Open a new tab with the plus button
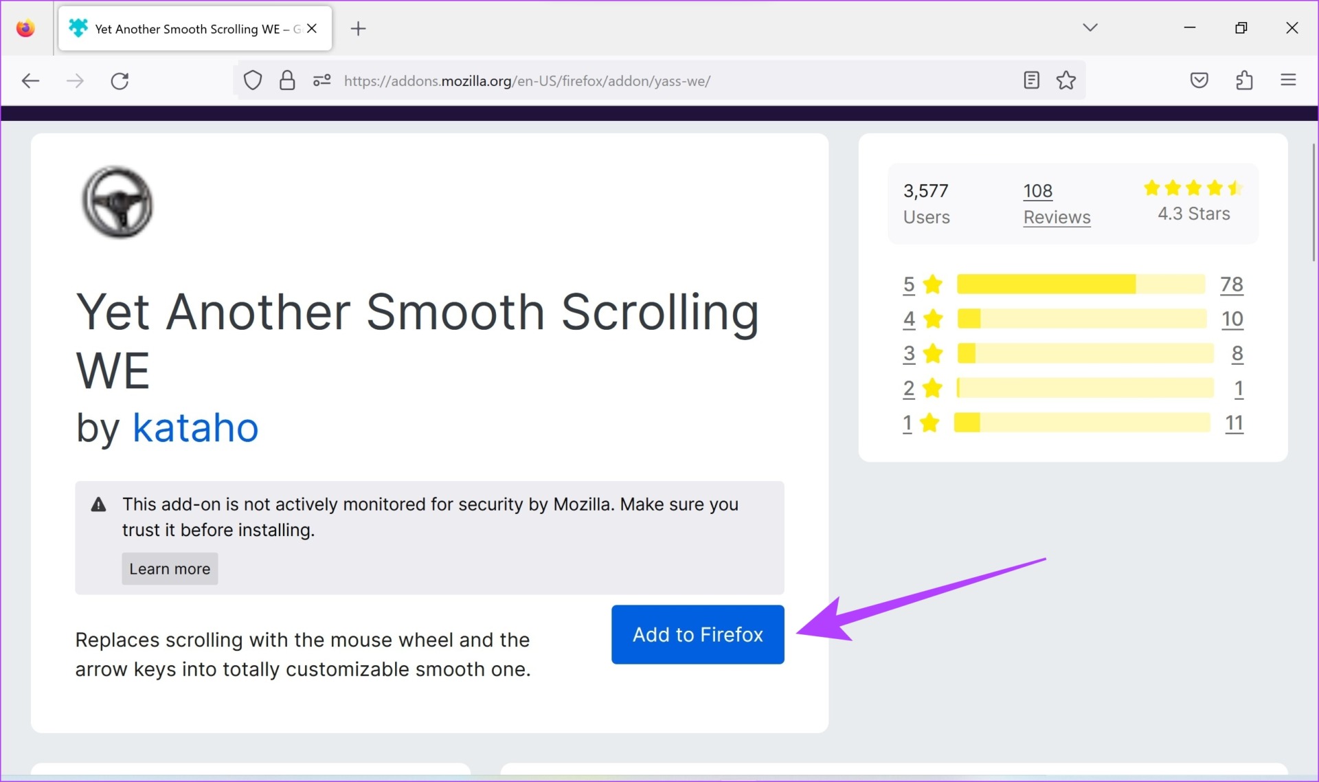Viewport: 1319px width, 782px height. (358, 28)
